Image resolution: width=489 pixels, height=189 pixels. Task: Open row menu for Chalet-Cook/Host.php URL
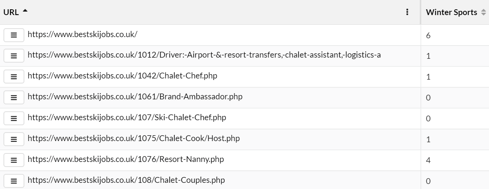point(14,139)
